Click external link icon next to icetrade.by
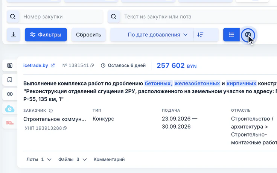 click(x=53, y=65)
